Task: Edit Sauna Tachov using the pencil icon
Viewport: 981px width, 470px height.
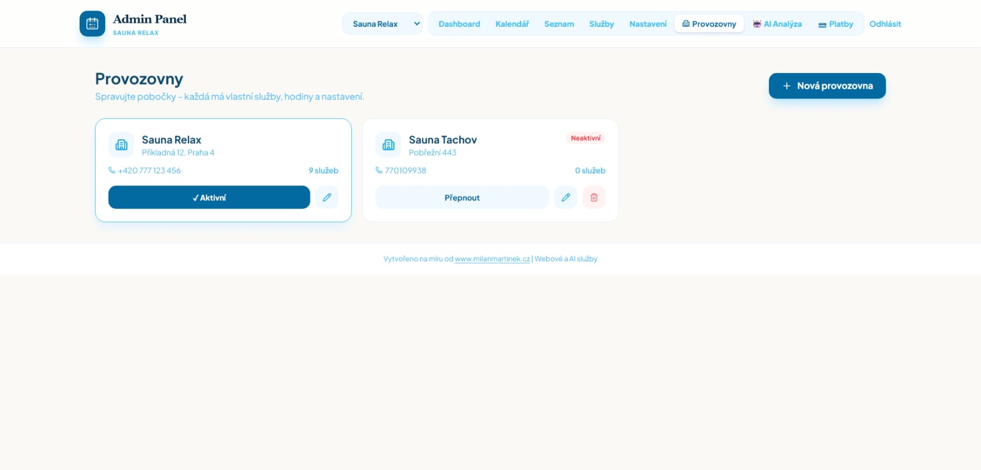Action: [x=565, y=197]
